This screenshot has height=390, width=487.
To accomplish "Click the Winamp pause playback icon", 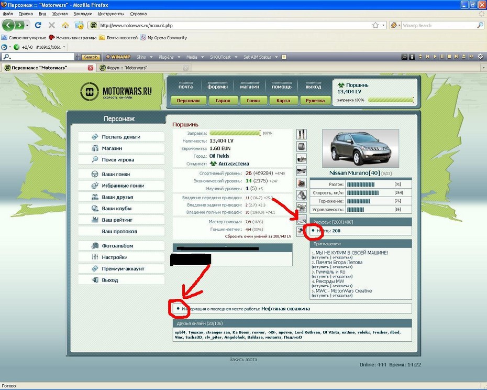I will (441, 57).
